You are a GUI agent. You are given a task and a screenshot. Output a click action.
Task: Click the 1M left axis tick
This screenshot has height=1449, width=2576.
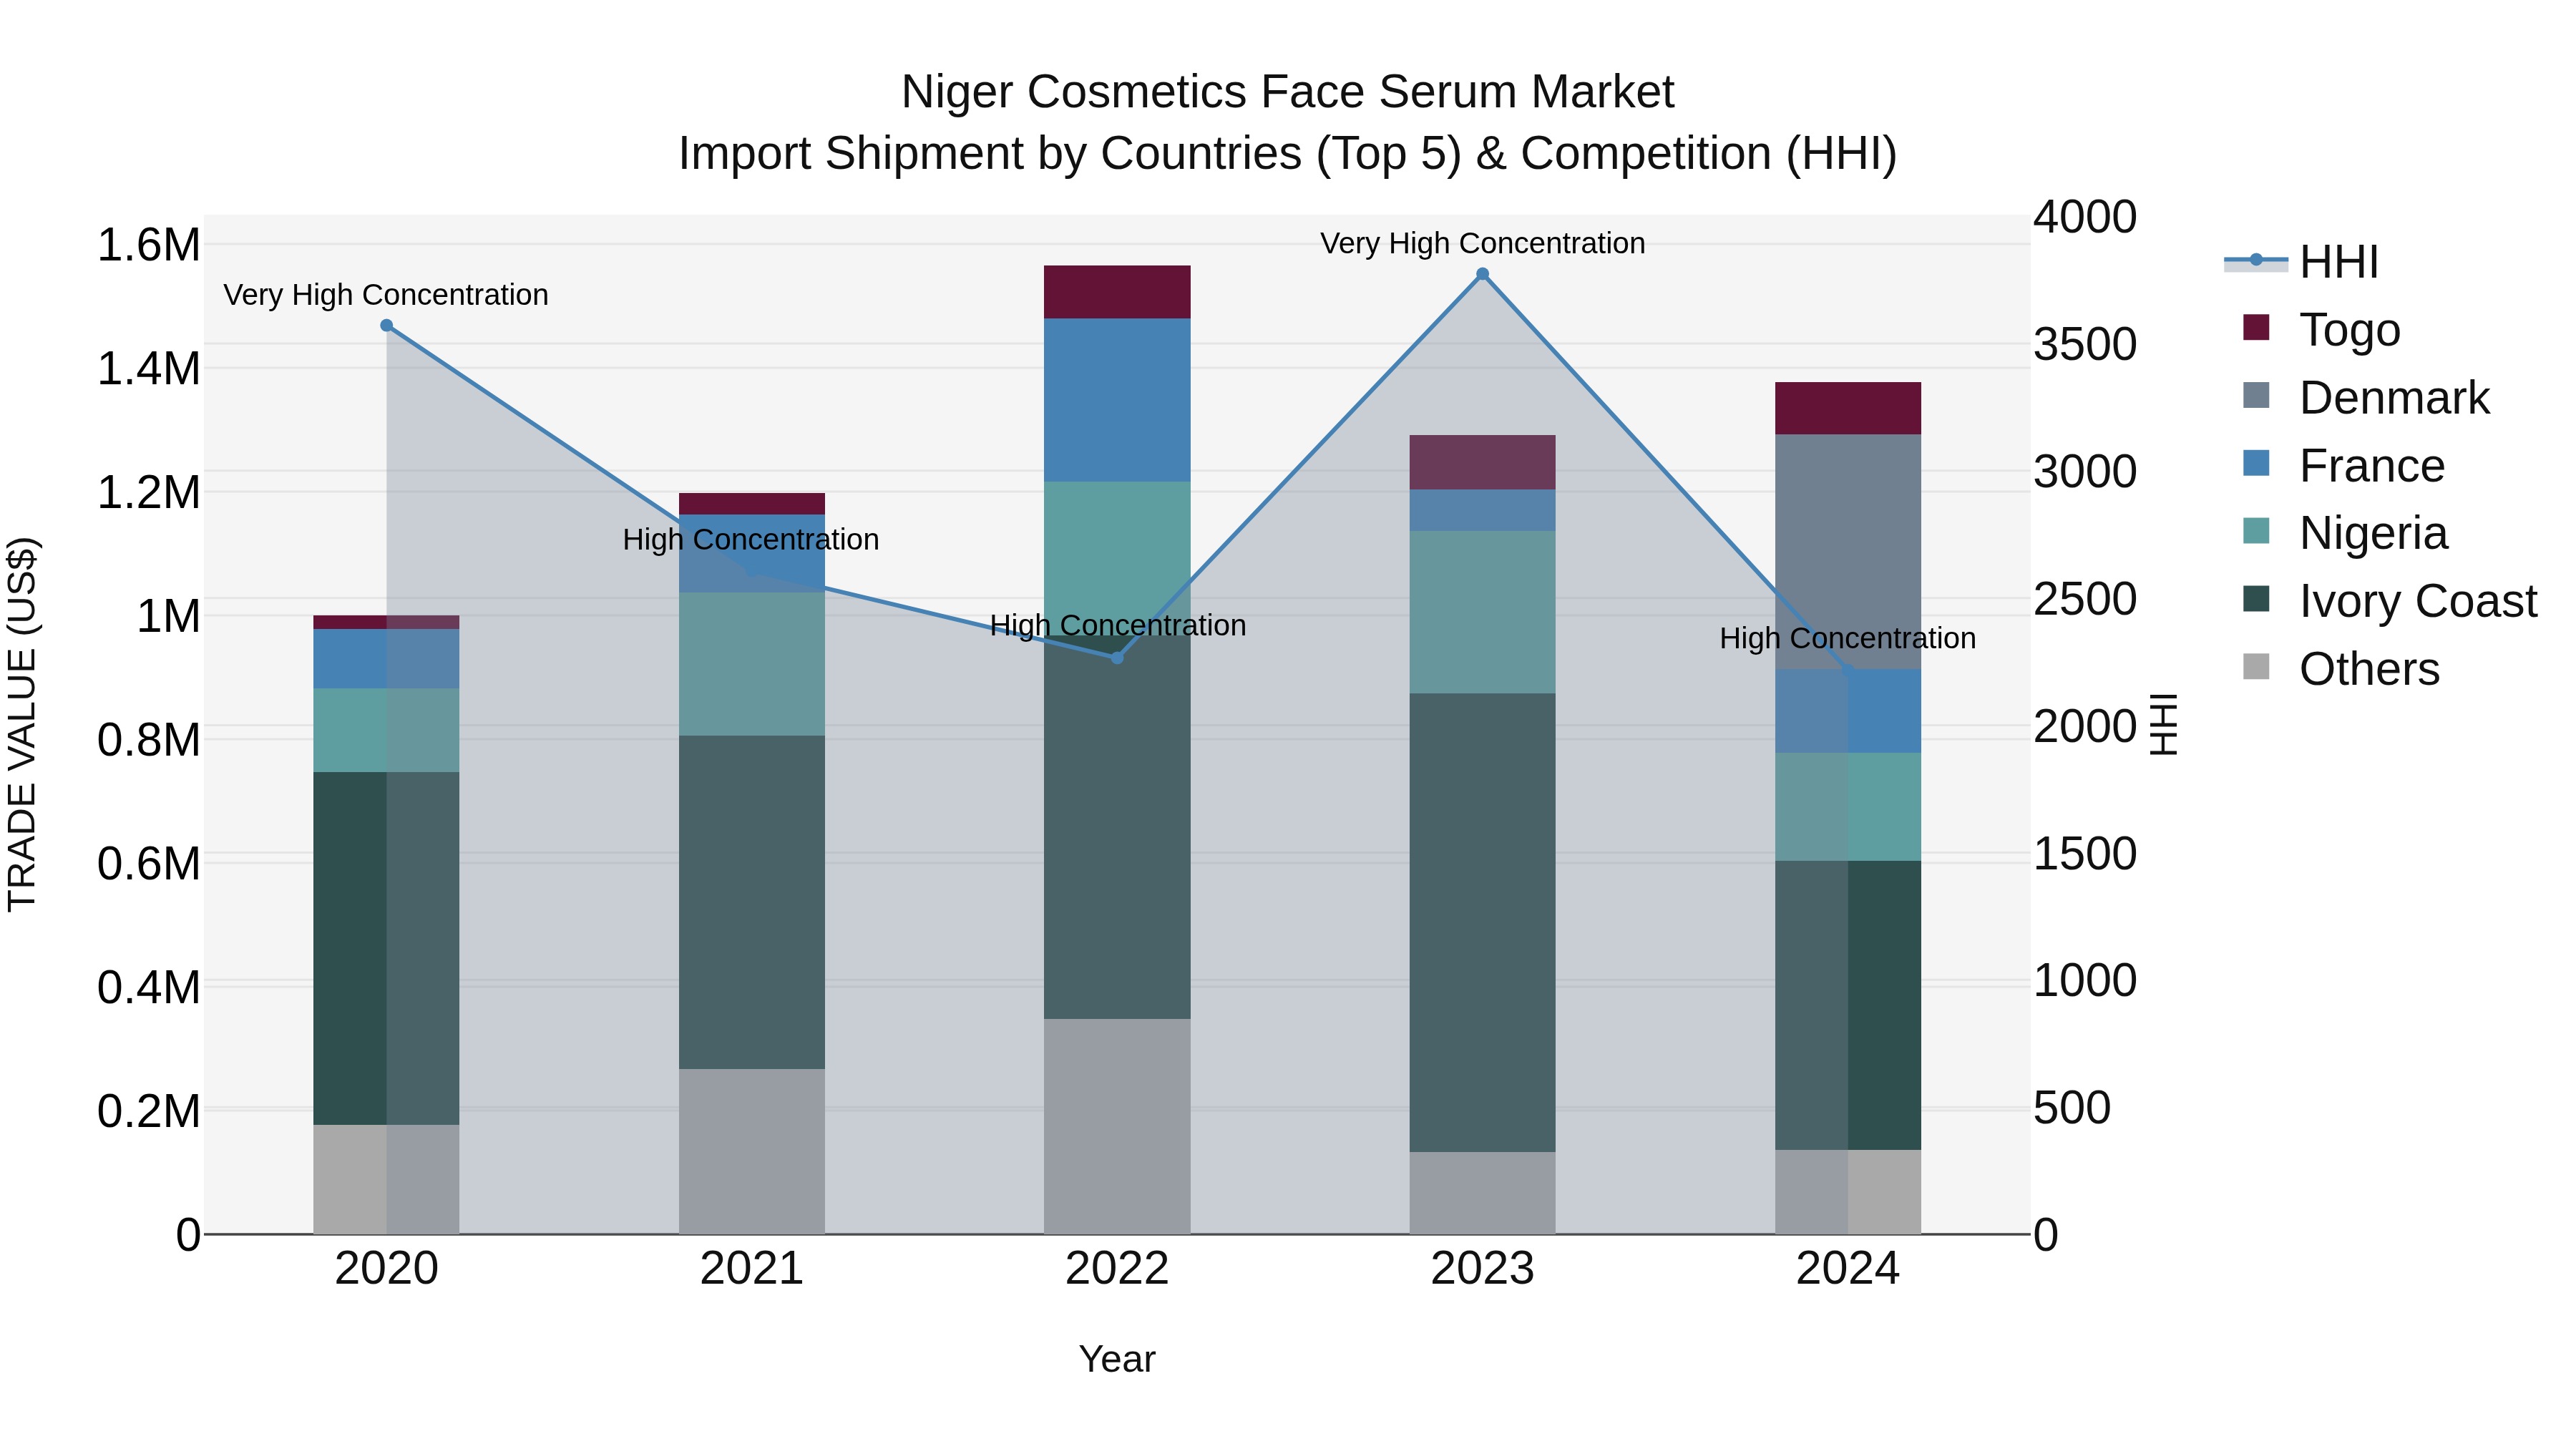[x=168, y=616]
